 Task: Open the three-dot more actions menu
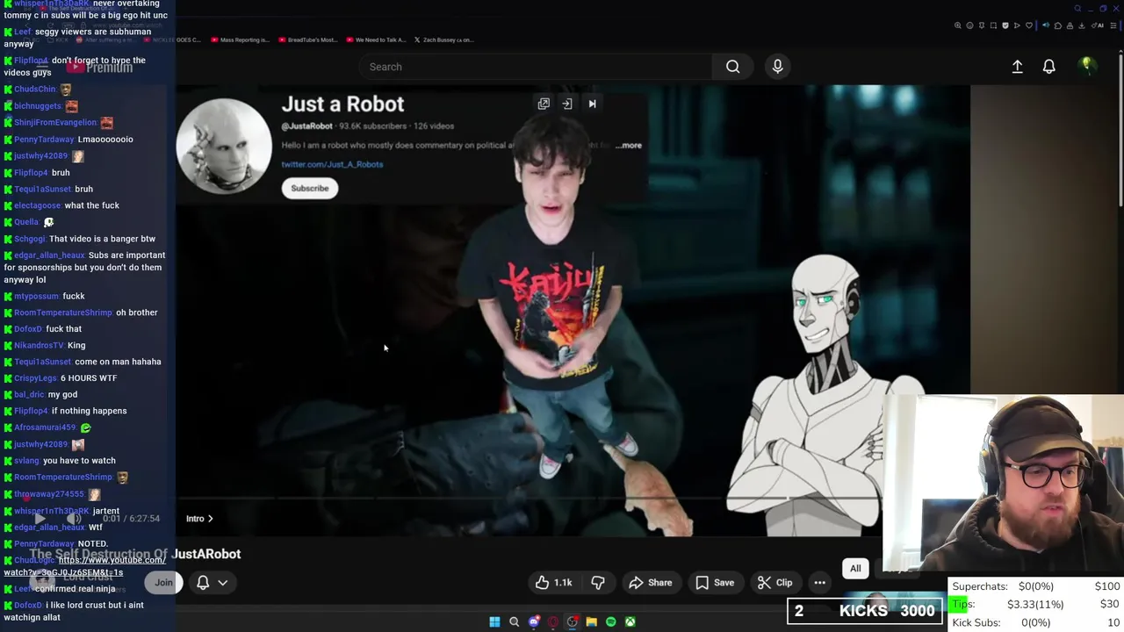819,583
